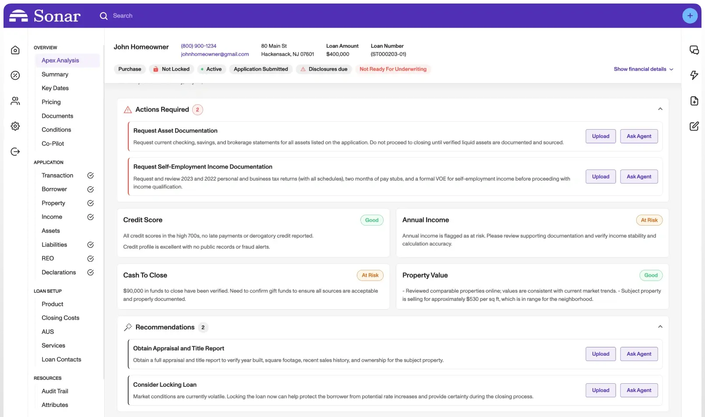Click the Transaction completed check mark
The width and height of the screenshot is (705, 417).
91,176
